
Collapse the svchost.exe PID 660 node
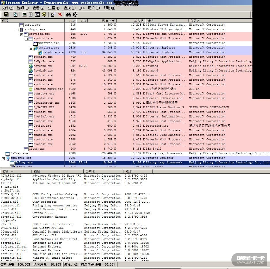26,39
